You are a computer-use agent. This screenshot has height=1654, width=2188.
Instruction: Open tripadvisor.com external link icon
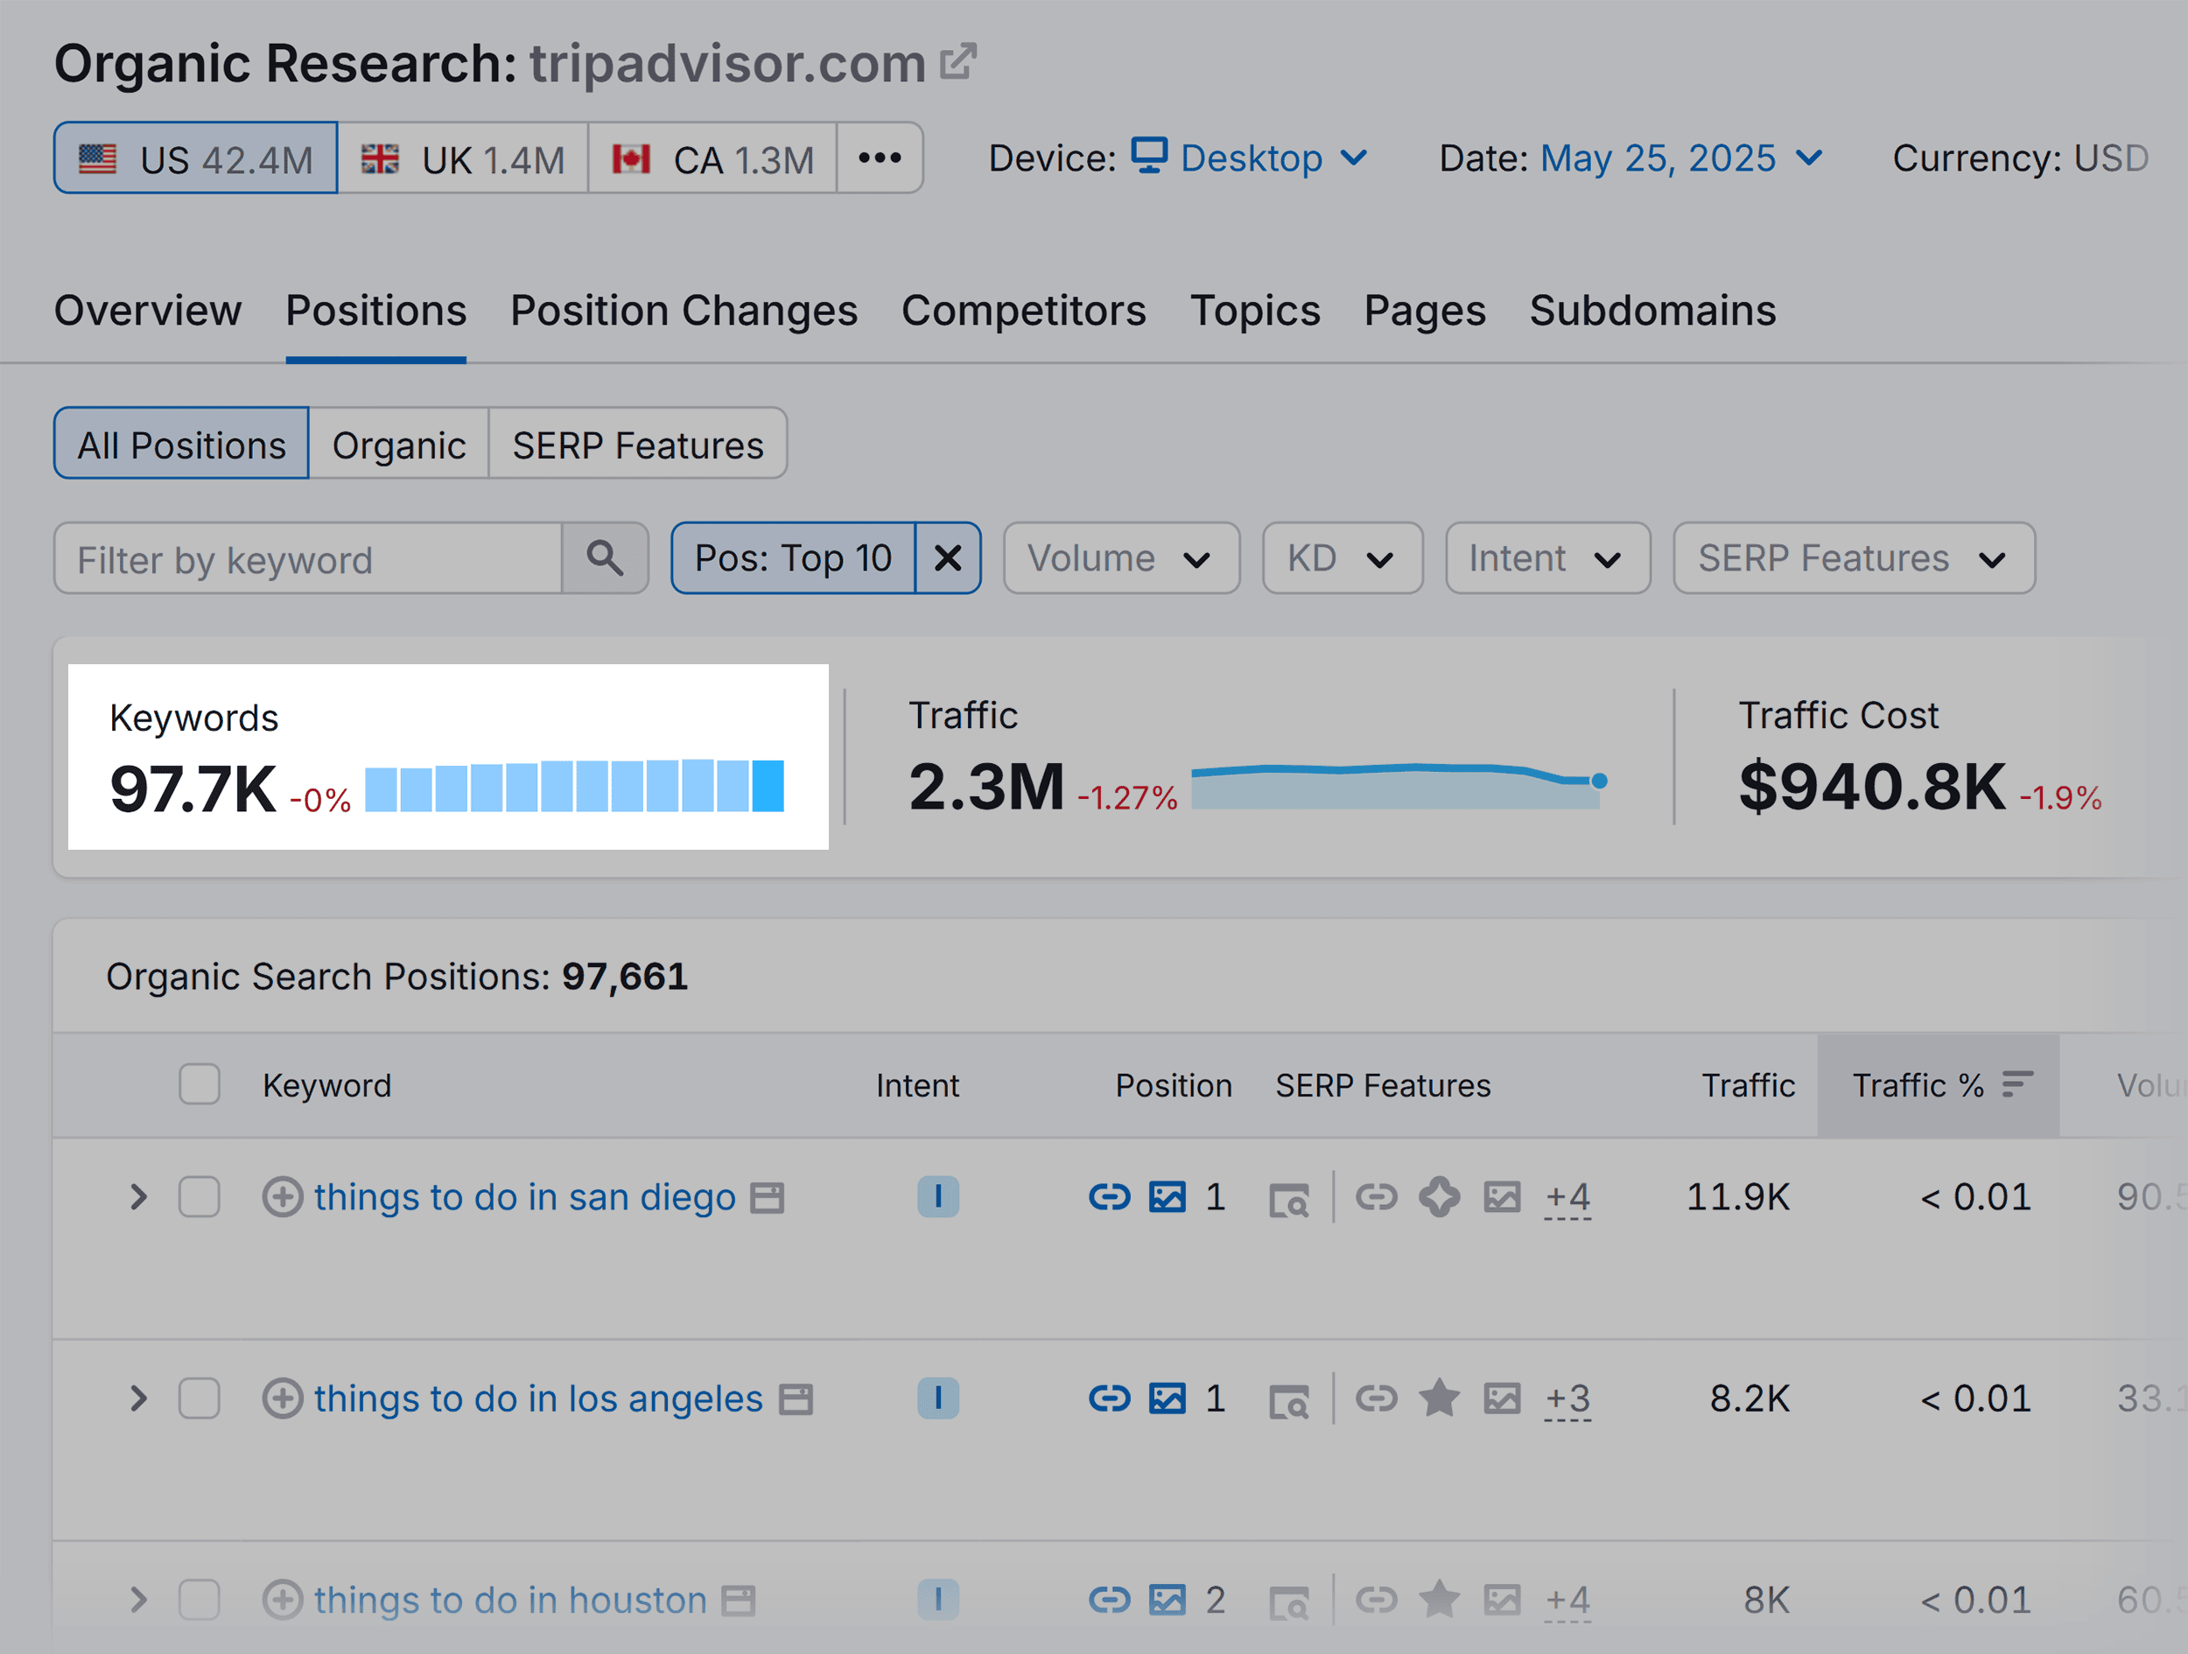(x=957, y=61)
